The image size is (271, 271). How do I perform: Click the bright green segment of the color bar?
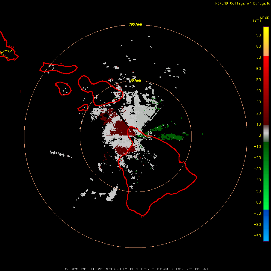266,176
